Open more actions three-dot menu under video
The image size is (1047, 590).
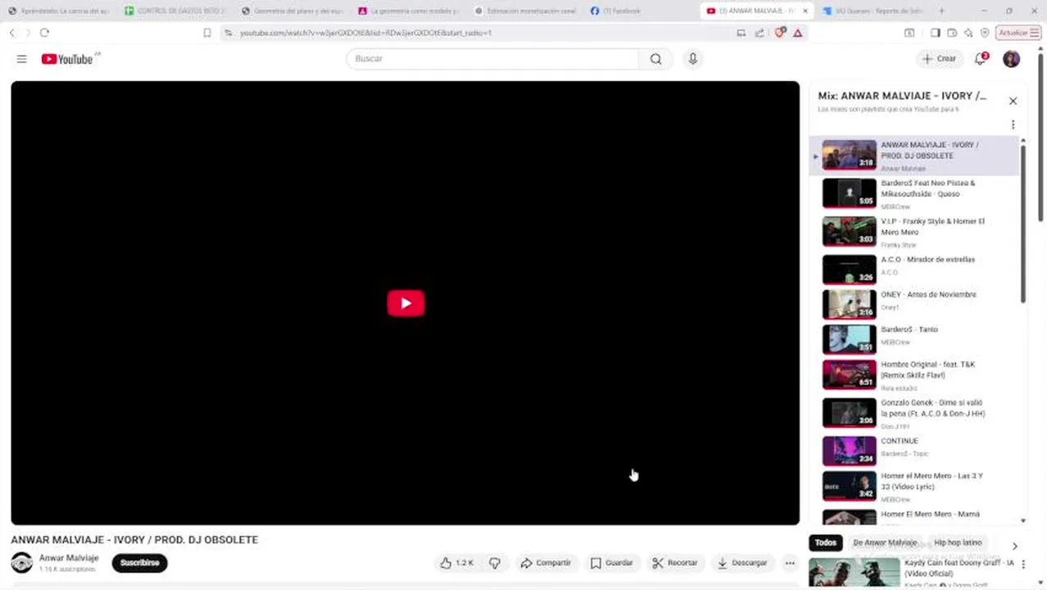[x=790, y=563]
